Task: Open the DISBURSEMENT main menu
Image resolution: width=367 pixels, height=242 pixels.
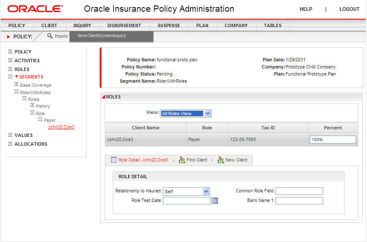Action: coord(124,25)
